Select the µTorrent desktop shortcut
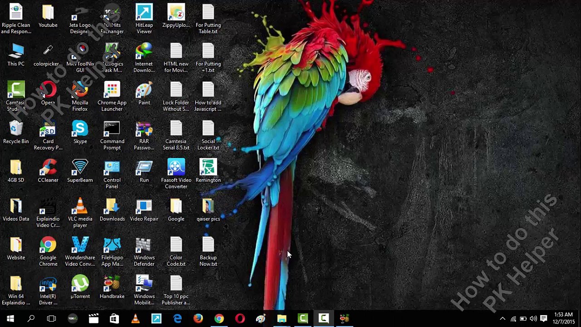 (80, 287)
